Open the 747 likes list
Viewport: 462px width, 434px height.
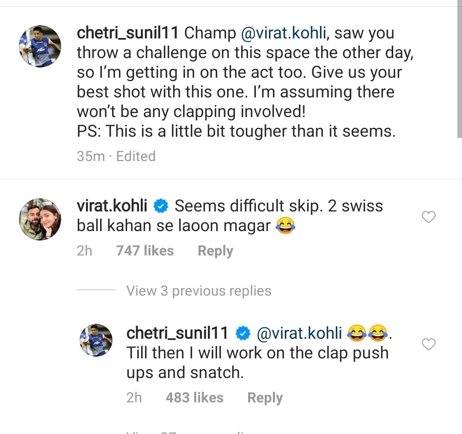coord(145,251)
